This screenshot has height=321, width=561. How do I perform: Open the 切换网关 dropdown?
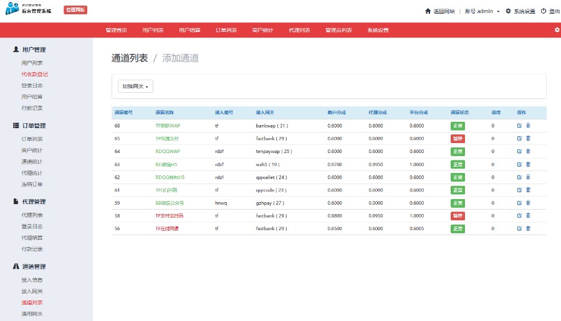[135, 86]
